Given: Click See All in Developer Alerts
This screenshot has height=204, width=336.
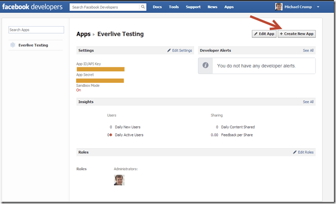Looking at the screenshot, I should coord(308,51).
